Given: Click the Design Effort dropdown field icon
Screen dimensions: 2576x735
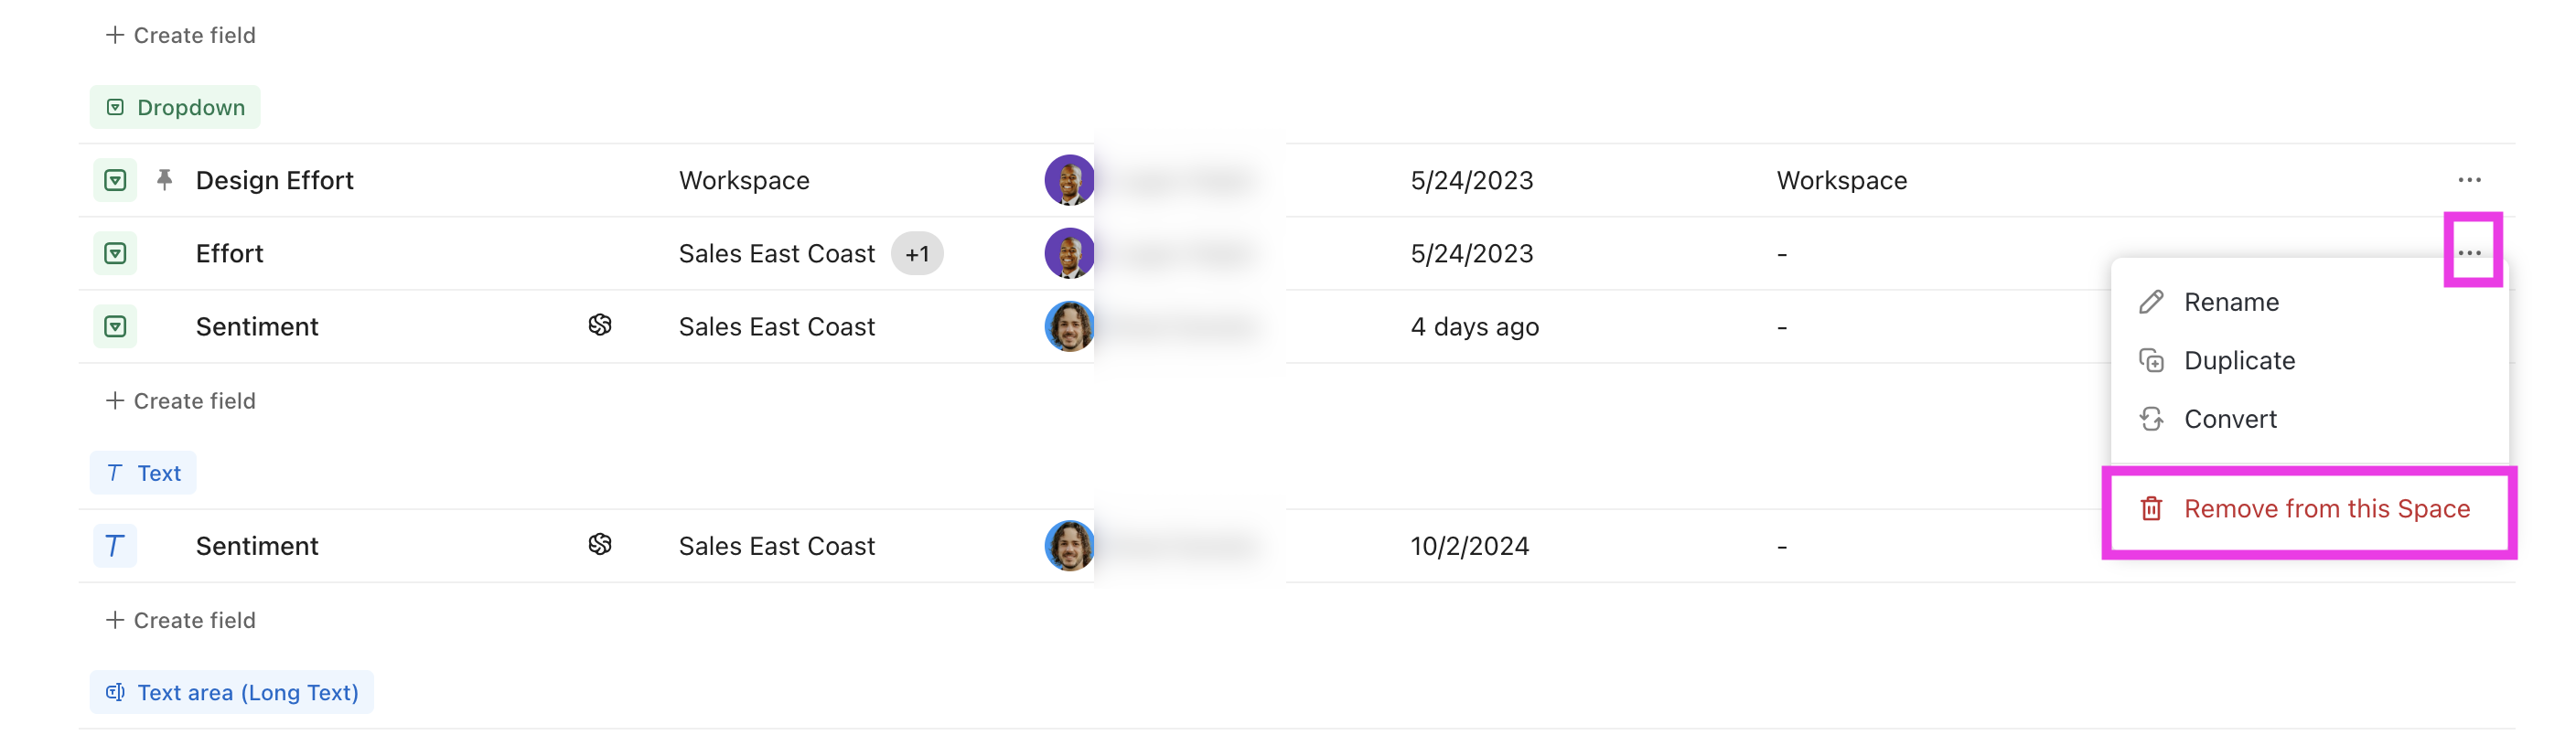Looking at the screenshot, I should (x=115, y=180).
